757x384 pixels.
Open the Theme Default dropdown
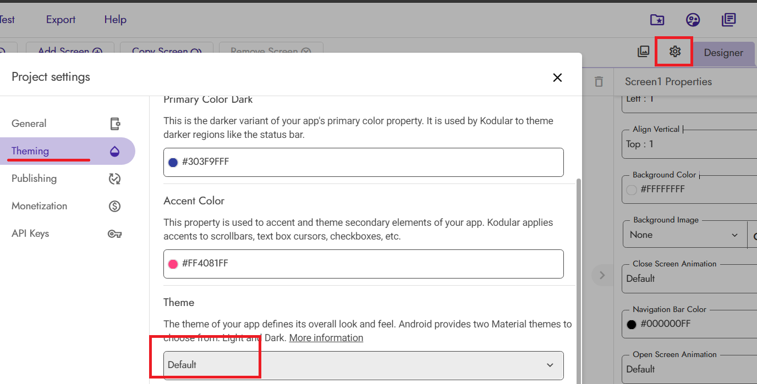pyautogui.click(x=364, y=365)
